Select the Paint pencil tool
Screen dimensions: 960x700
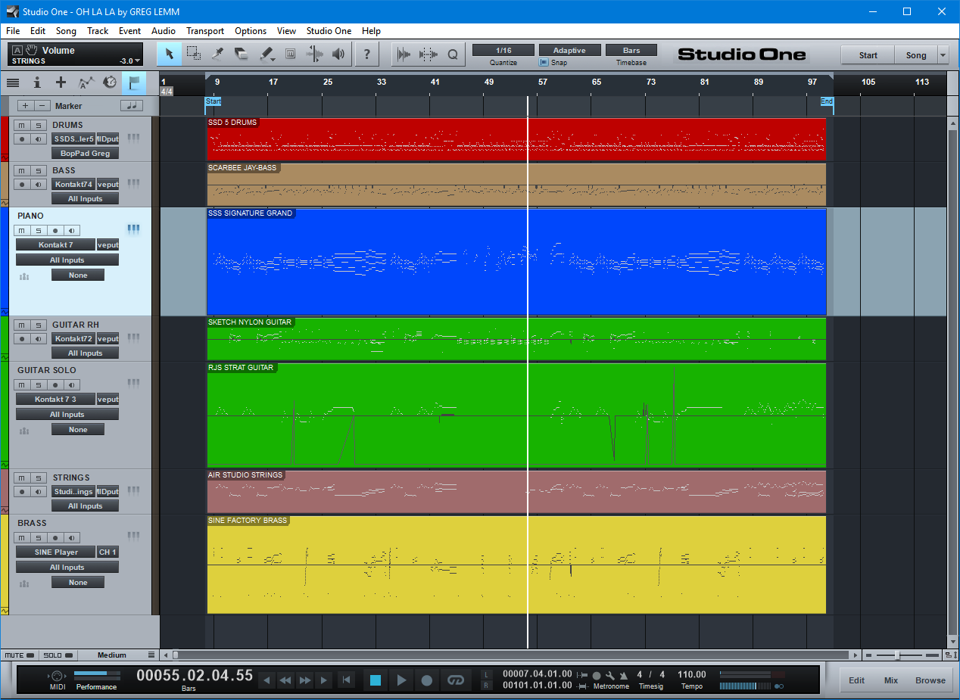266,54
